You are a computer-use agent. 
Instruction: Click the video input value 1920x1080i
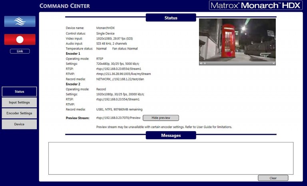pyautogui.click(x=115, y=39)
